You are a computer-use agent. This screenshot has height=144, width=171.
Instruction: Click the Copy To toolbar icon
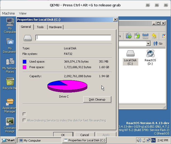pos(129,36)
